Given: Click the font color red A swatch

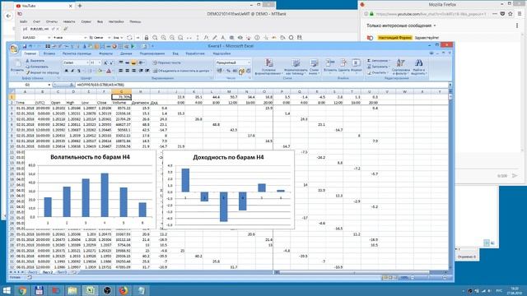Looking at the screenshot, I should click(x=109, y=71).
